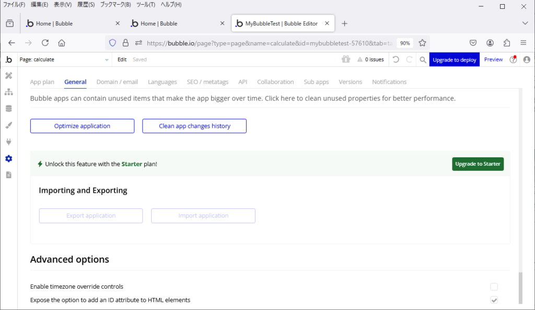Open a new browser tab

click(345, 23)
